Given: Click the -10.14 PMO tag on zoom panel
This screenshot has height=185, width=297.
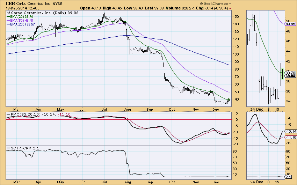Looking at the screenshot, I should coord(291,132).
